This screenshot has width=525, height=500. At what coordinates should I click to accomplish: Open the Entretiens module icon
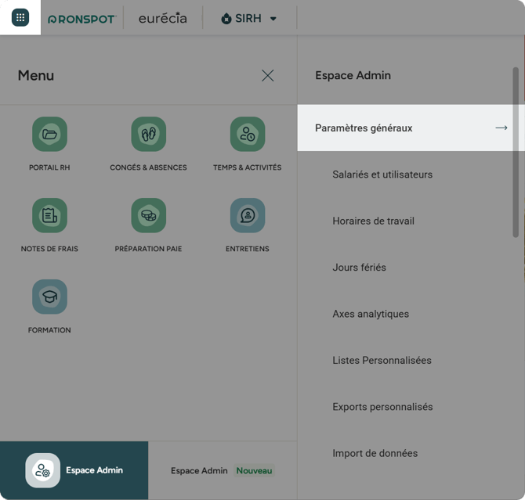(x=247, y=216)
